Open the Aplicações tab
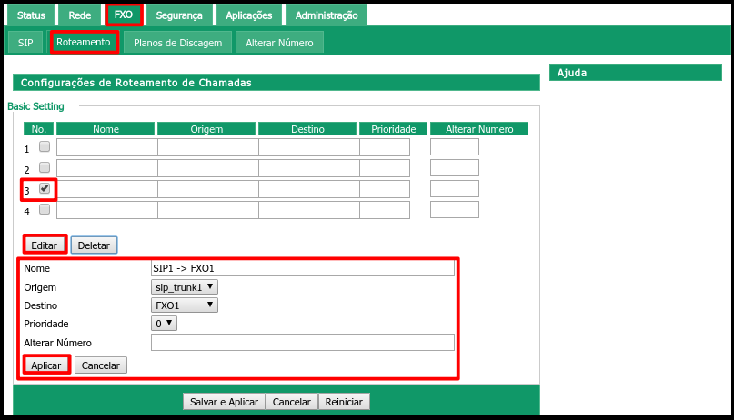The image size is (734, 420). click(248, 15)
